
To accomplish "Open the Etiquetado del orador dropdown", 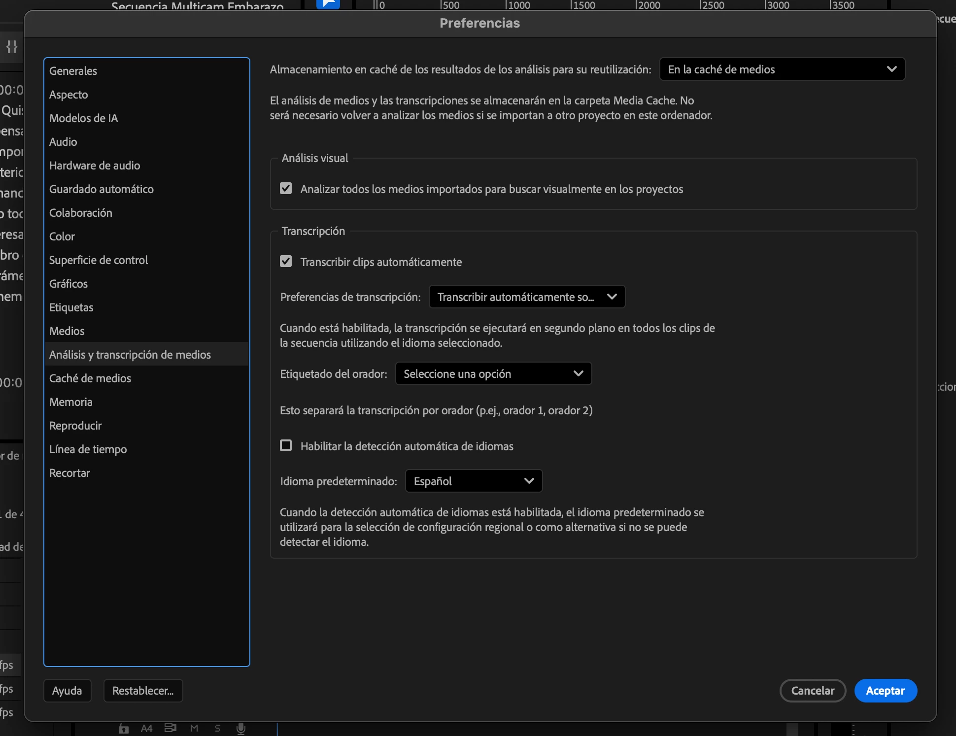I will 493,374.
